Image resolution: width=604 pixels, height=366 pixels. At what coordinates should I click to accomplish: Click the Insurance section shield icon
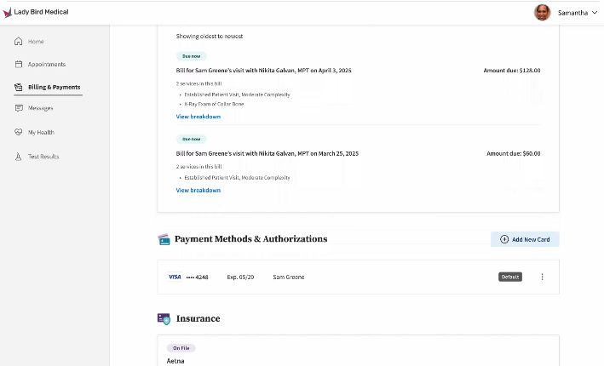point(164,318)
